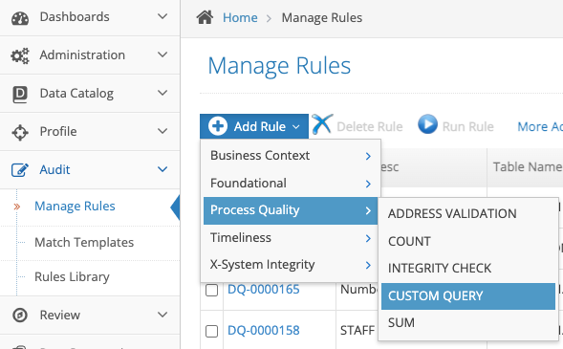Image resolution: width=563 pixels, height=349 pixels.
Task: Click the Audit edit icon
Action: (x=20, y=170)
